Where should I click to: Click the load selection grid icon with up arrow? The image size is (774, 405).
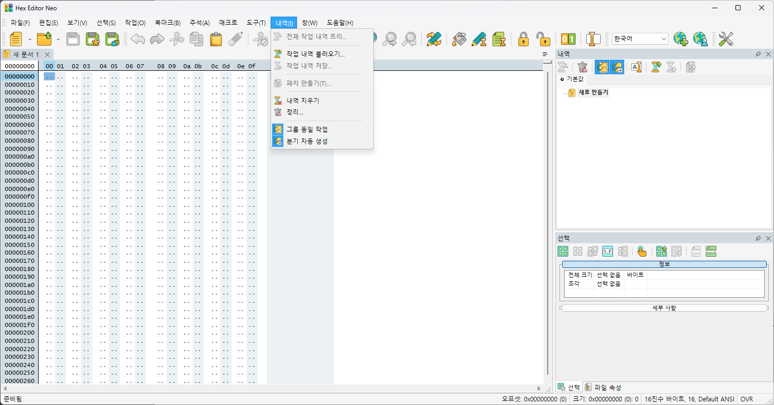661,252
